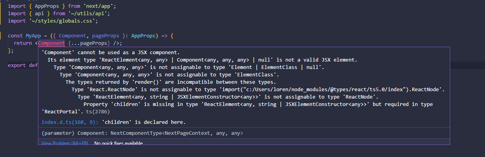Click Component parameter in the MyApp arguments
Viewport: 485px width, 157px height.
(x=72, y=36)
